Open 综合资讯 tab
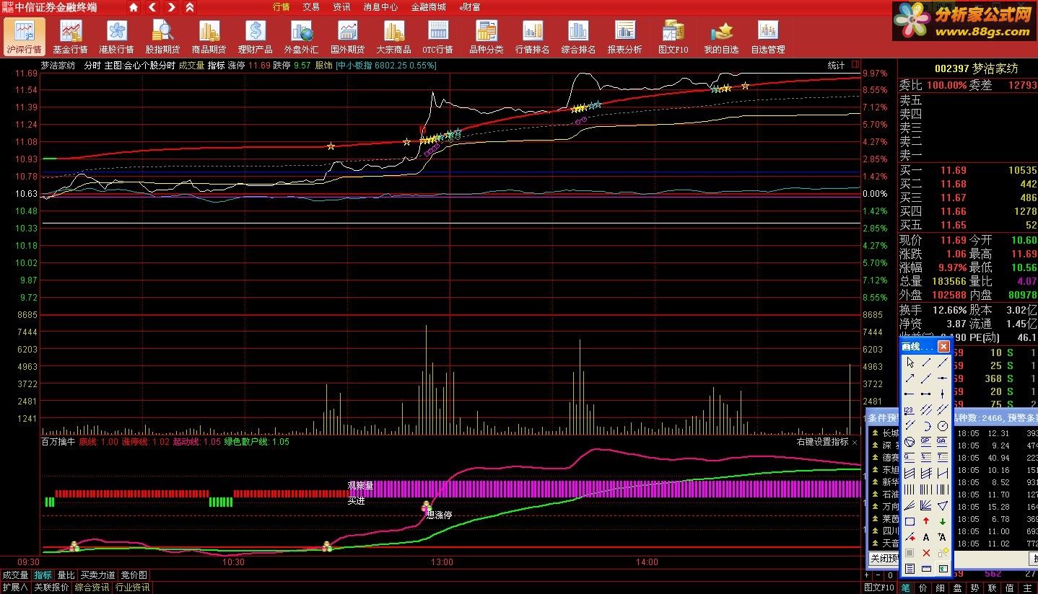Viewport: 1038px width, 594px height. [92, 588]
